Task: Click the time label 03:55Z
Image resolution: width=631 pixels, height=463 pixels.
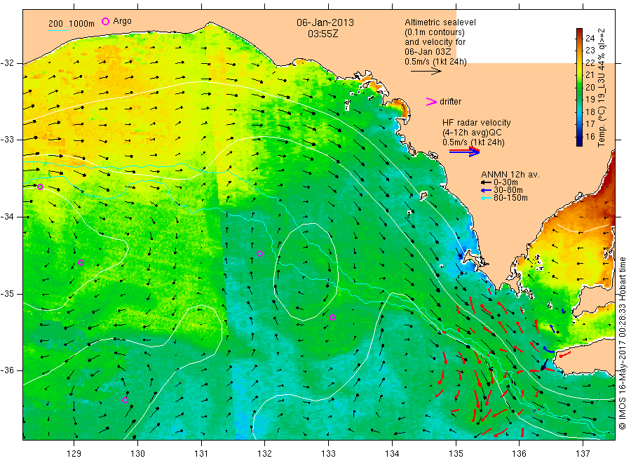Action: pyautogui.click(x=323, y=34)
